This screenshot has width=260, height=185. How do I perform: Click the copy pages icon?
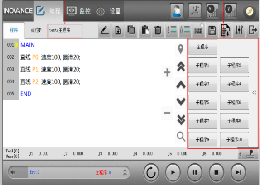[x=131, y=30]
